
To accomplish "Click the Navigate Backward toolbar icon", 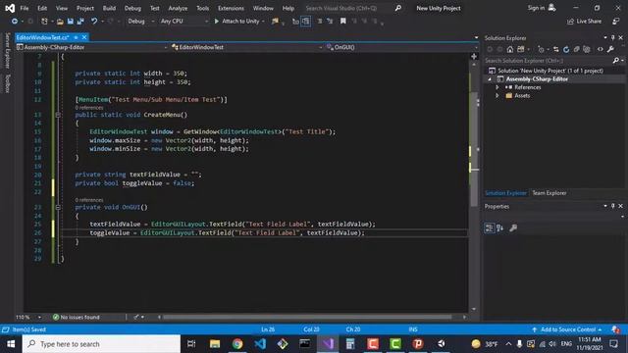I will (x=15, y=22).
